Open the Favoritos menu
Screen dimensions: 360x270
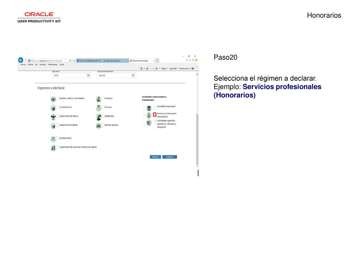point(43,65)
